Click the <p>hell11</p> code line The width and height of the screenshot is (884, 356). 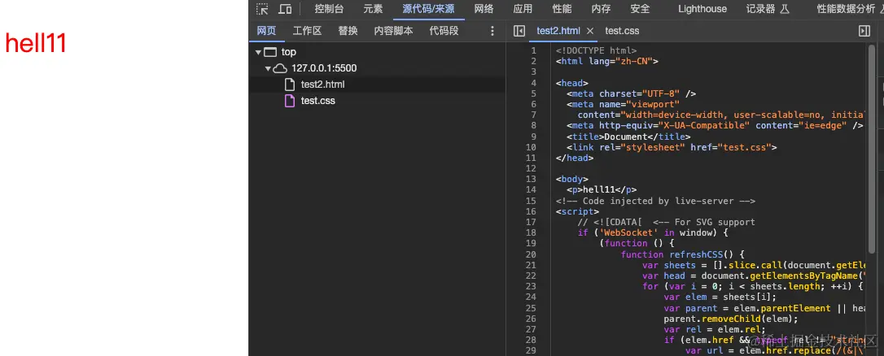click(602, 190)
